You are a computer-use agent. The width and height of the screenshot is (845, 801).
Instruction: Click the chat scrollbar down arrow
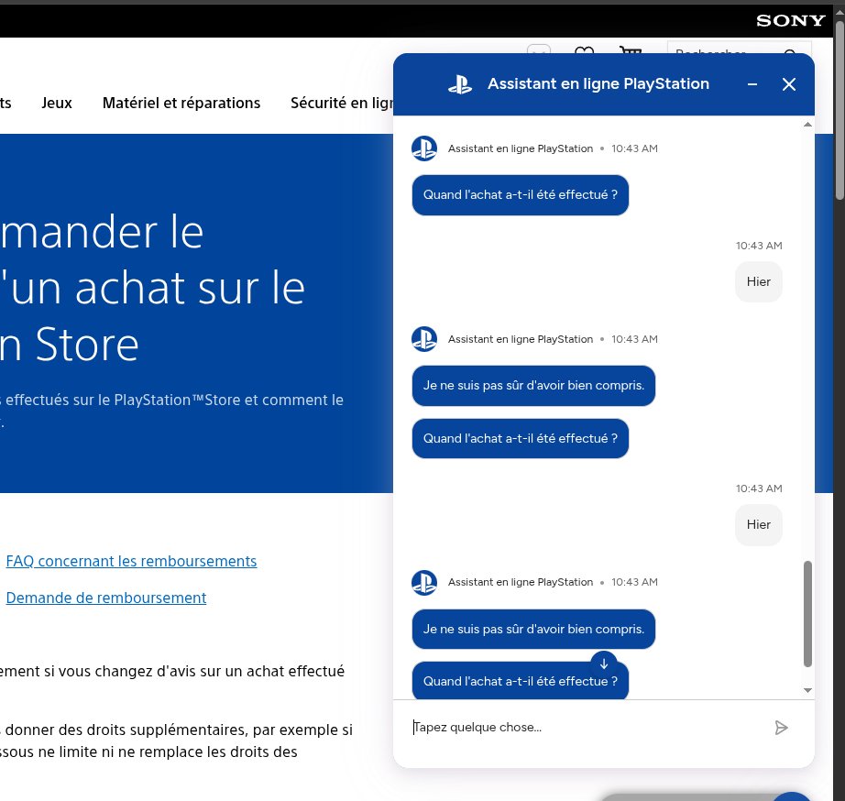coord(807,690)
